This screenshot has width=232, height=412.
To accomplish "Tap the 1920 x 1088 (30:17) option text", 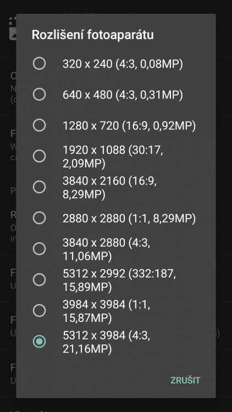I will (x=113, y=157).
